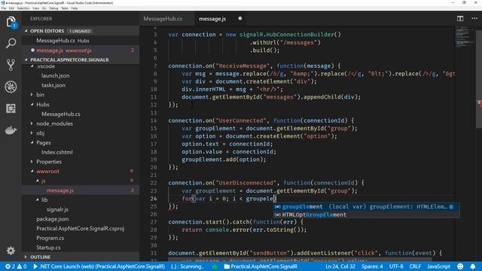Screen dimensions: 482x271
Task: Show details info icon on groupElement suggestion
Action: click(451, 207)
